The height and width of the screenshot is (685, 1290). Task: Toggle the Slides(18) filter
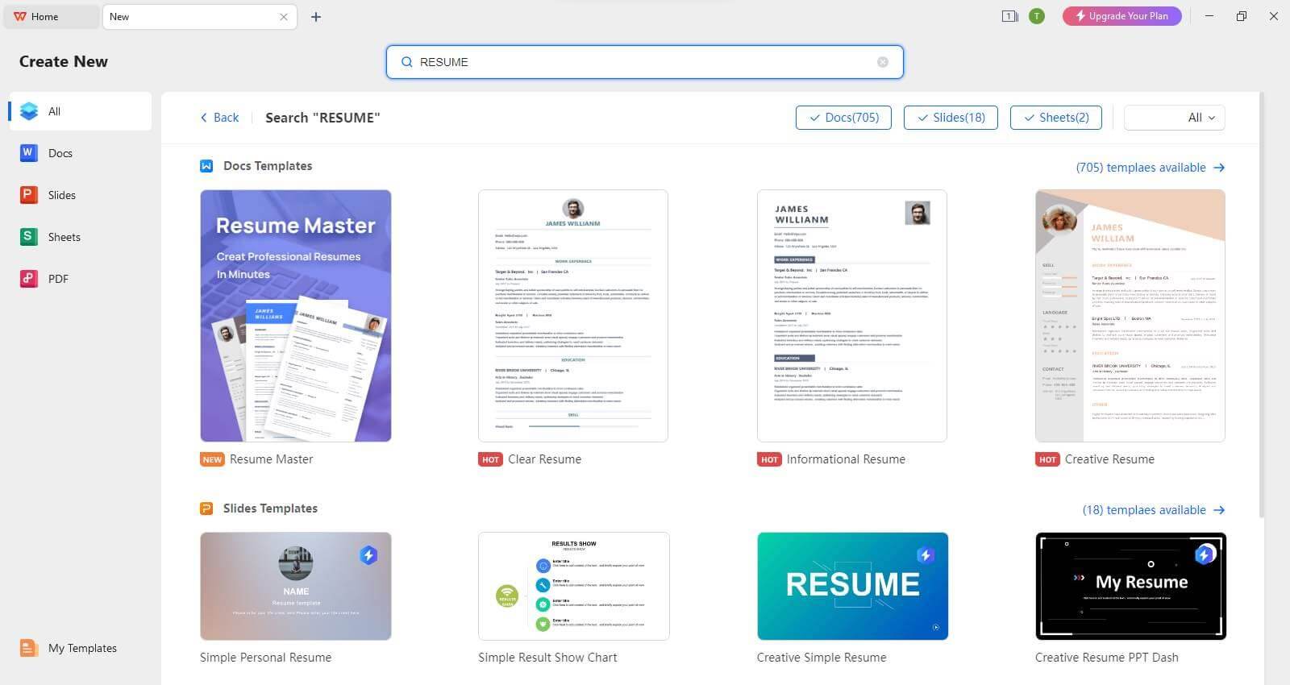pos(951,118)
